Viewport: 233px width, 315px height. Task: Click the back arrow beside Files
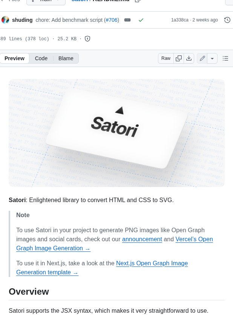click(2, 1)
